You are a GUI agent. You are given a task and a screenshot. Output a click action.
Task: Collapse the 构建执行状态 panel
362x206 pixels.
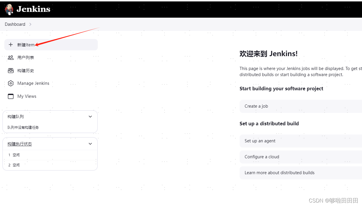90,144
